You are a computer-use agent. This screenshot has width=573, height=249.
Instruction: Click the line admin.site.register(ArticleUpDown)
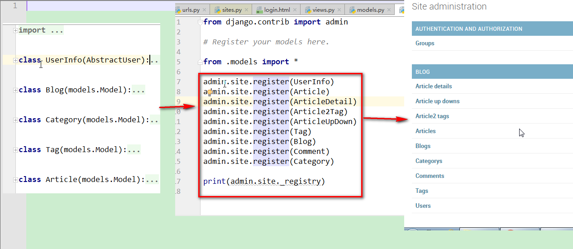point(280,122)
